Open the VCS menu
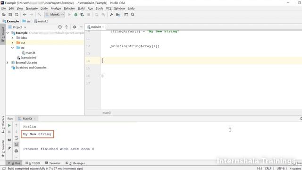 pyautogui.click(x=109, y=8)
